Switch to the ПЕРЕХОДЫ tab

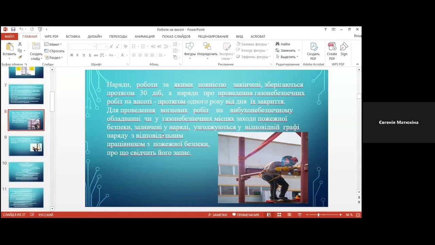pos(118,36)
